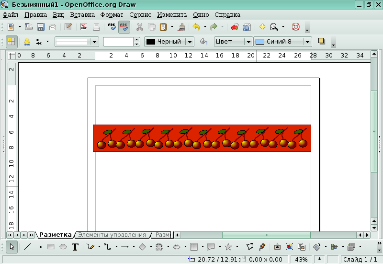
Task: Toggle the Shadow button
Action: click(x=321, y=41)
